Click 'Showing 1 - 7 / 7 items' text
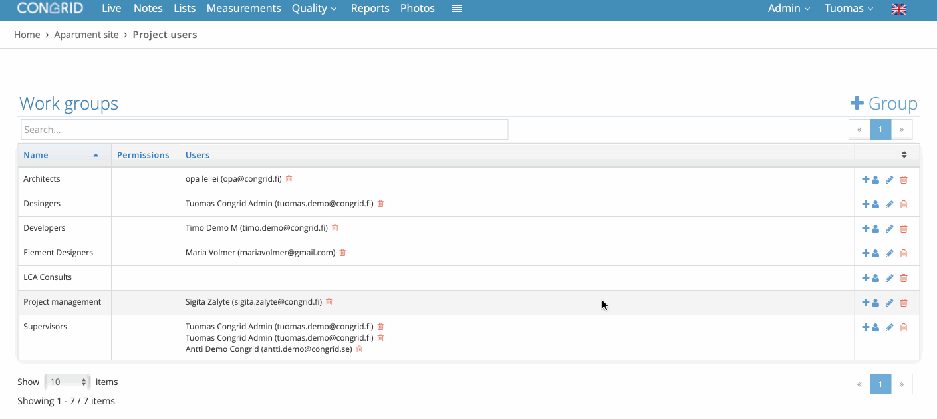The height and width of the screenshot is (419, 937). click(x=66, y=401)
